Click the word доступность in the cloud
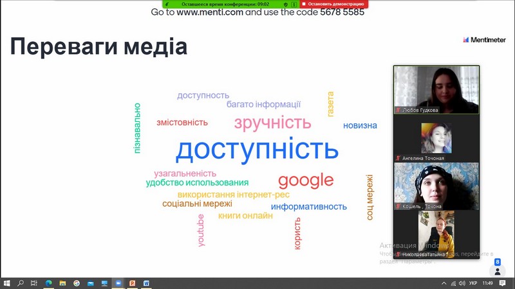Image resolution: width=515 pixels, height=289 pixels. point(203,95)
